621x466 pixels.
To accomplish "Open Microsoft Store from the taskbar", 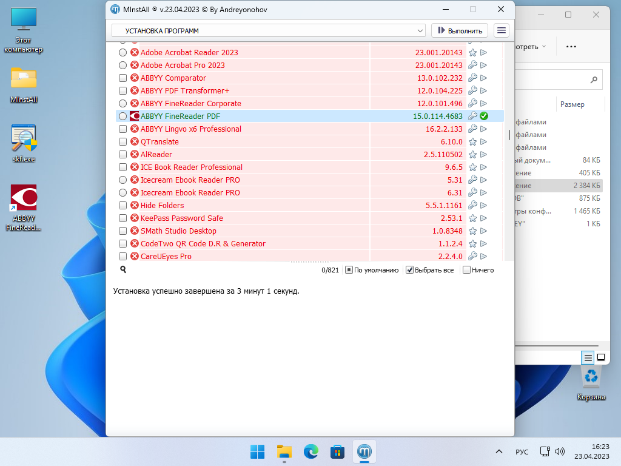I will pyautogui.click(x=337, y=451).
